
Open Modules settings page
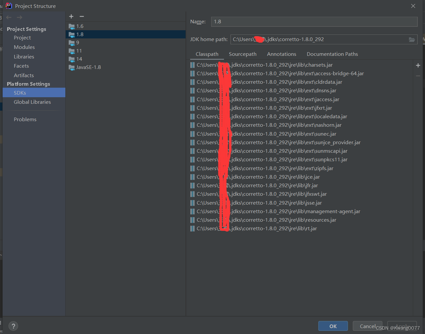[24, 47]
